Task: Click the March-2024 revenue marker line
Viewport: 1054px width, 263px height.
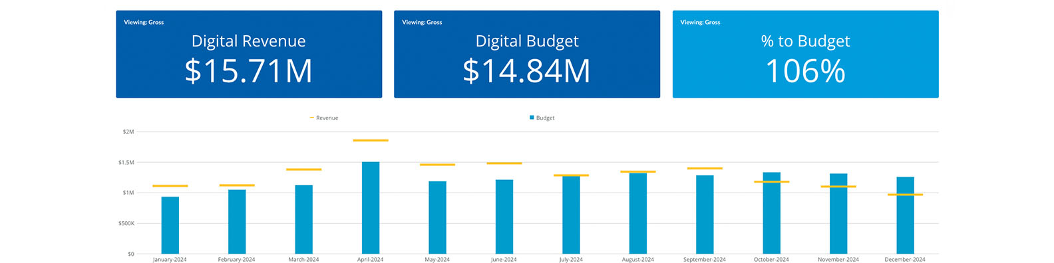Action: pos(304,169)
